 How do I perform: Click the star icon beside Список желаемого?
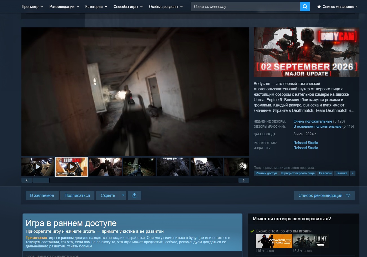319,6
